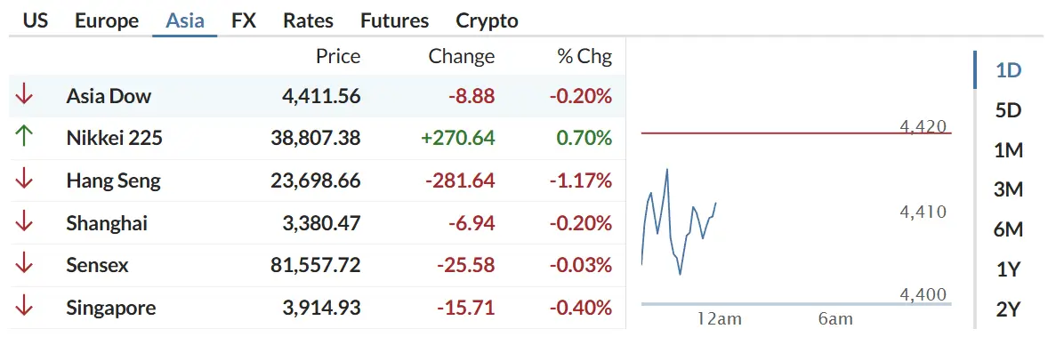The image size is (1048, 345).
Task: Click the down arrow icon next to Hang Seng
Action: tap(24, 181)
